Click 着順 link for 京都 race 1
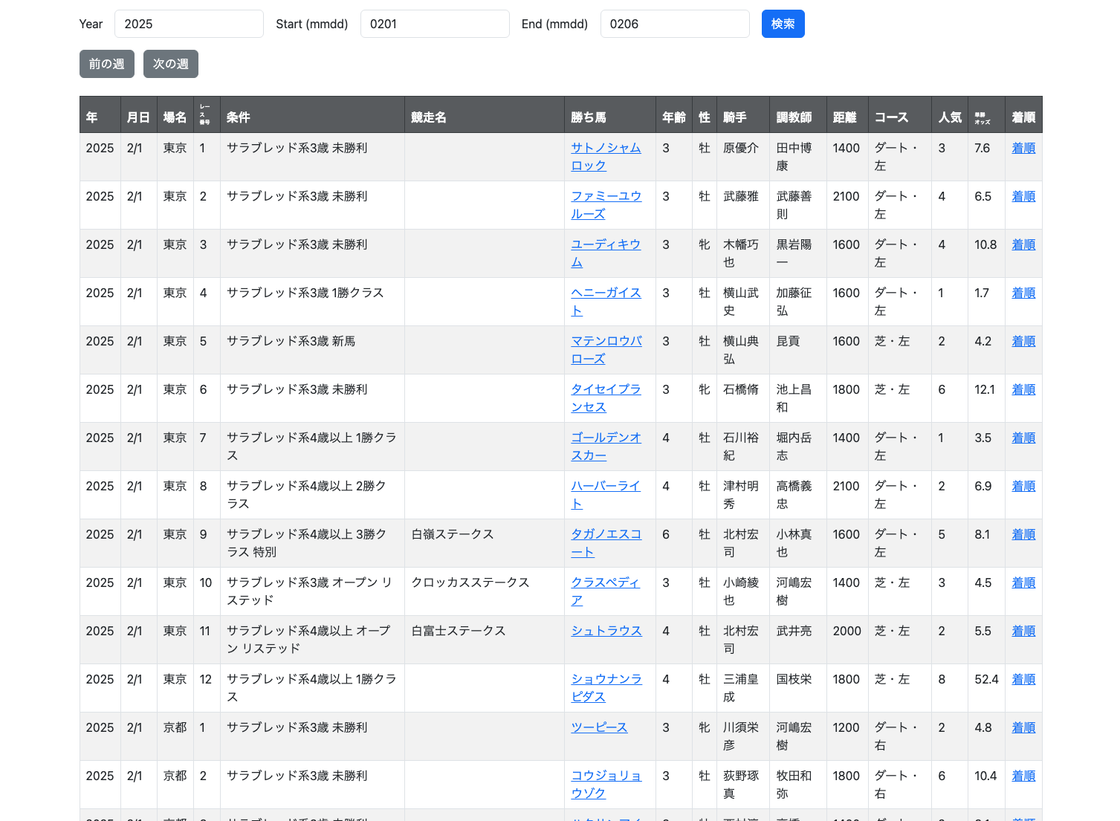1120x821 pixels. click(x=1023, y=727)
